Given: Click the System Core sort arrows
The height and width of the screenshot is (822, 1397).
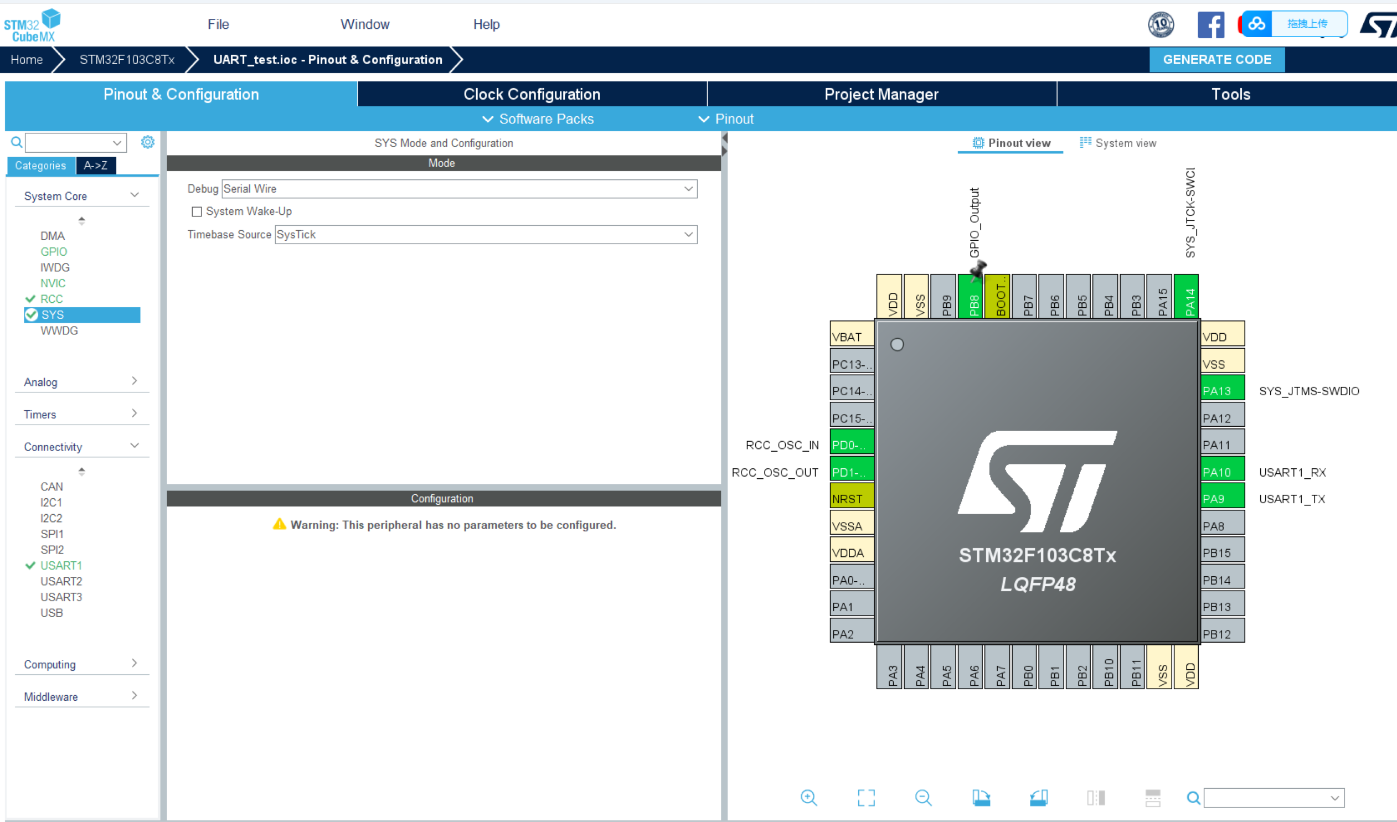Looking at the screenshot, I should (x=81, y=221).
